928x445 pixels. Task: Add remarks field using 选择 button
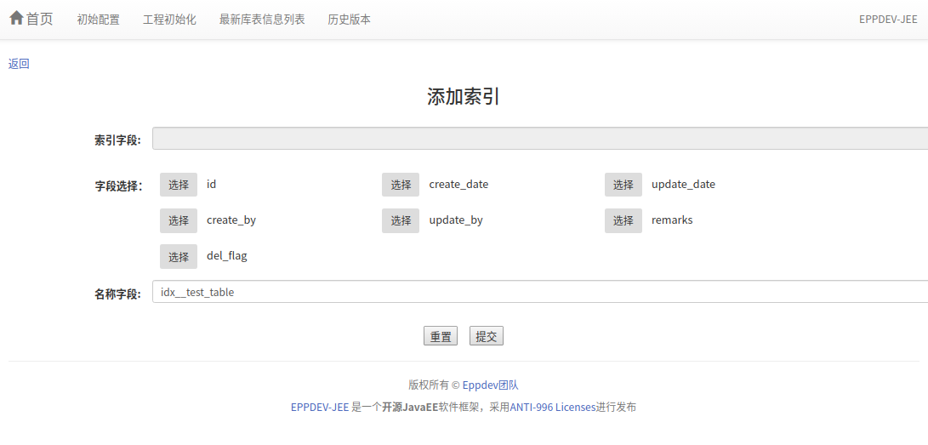click(x=623, y=220)
